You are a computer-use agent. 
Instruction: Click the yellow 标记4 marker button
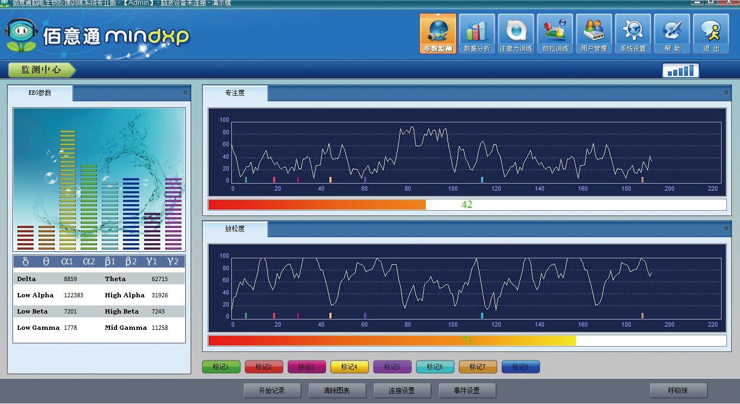[349, 367]
